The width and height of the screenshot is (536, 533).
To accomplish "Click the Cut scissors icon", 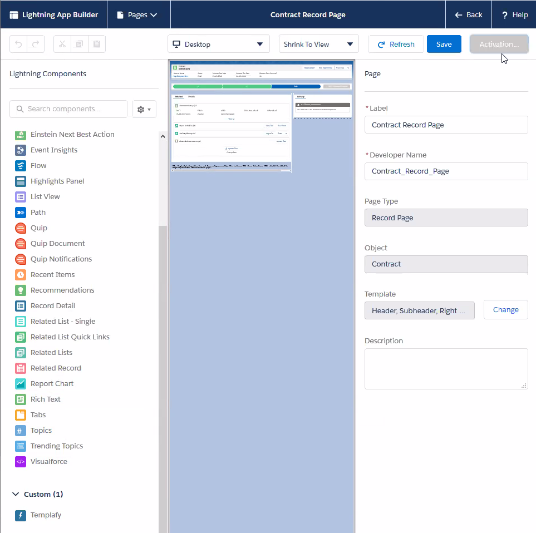I will click(x=62, y=44).
